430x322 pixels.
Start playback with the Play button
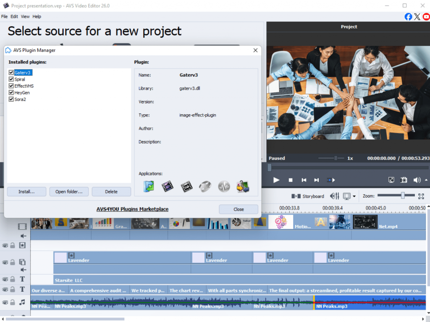(x=276, y=180)
